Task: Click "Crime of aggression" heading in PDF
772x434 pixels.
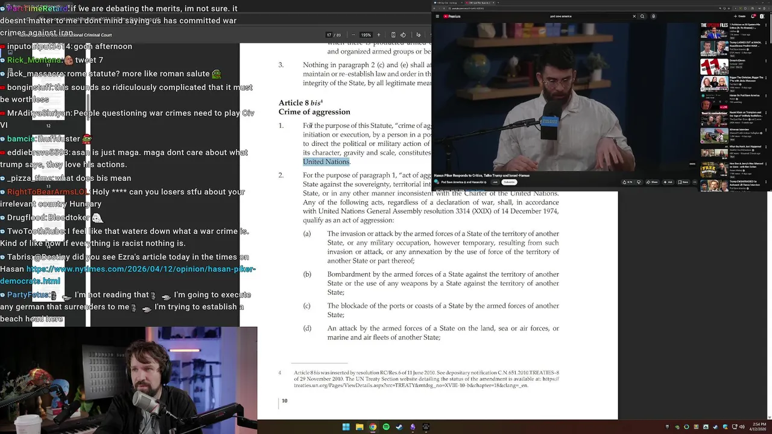Action: [x=314, y=112]
